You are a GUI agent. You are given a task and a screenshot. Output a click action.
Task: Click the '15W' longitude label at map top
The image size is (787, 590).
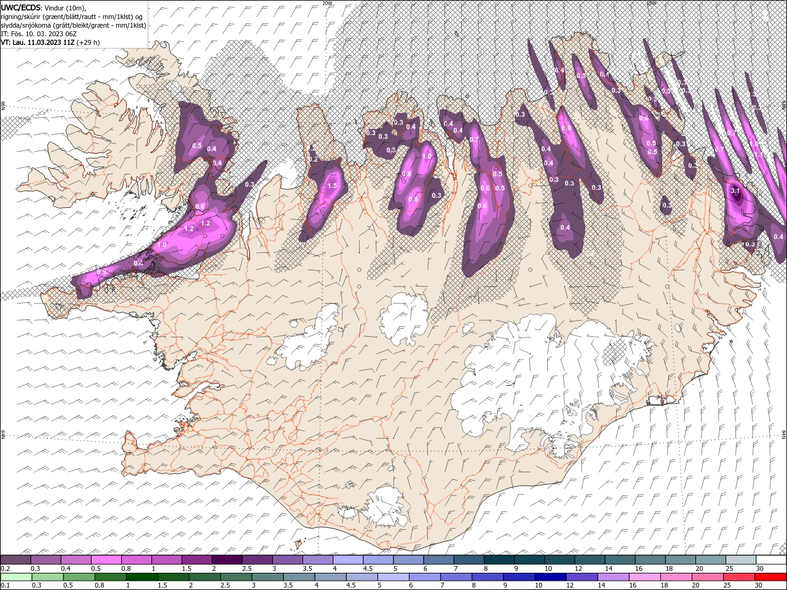point(651,2)
